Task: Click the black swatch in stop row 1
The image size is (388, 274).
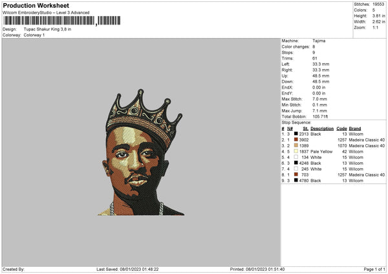Action: pyautogui.click(x=296, y=134)
